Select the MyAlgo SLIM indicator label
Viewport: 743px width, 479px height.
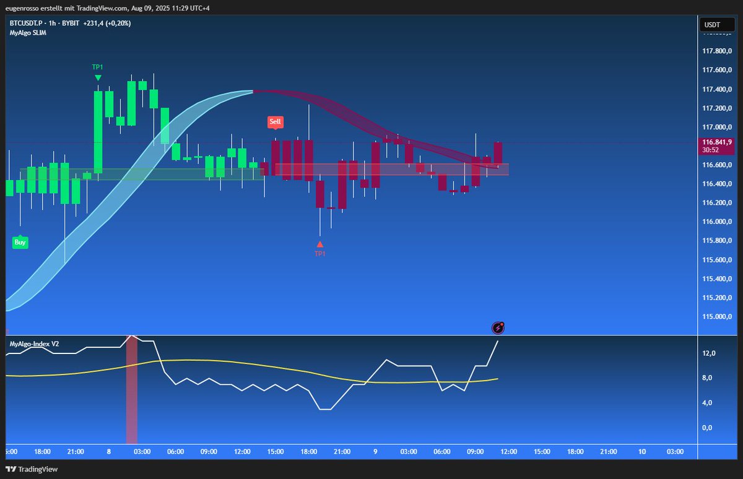tap(28, 33)
